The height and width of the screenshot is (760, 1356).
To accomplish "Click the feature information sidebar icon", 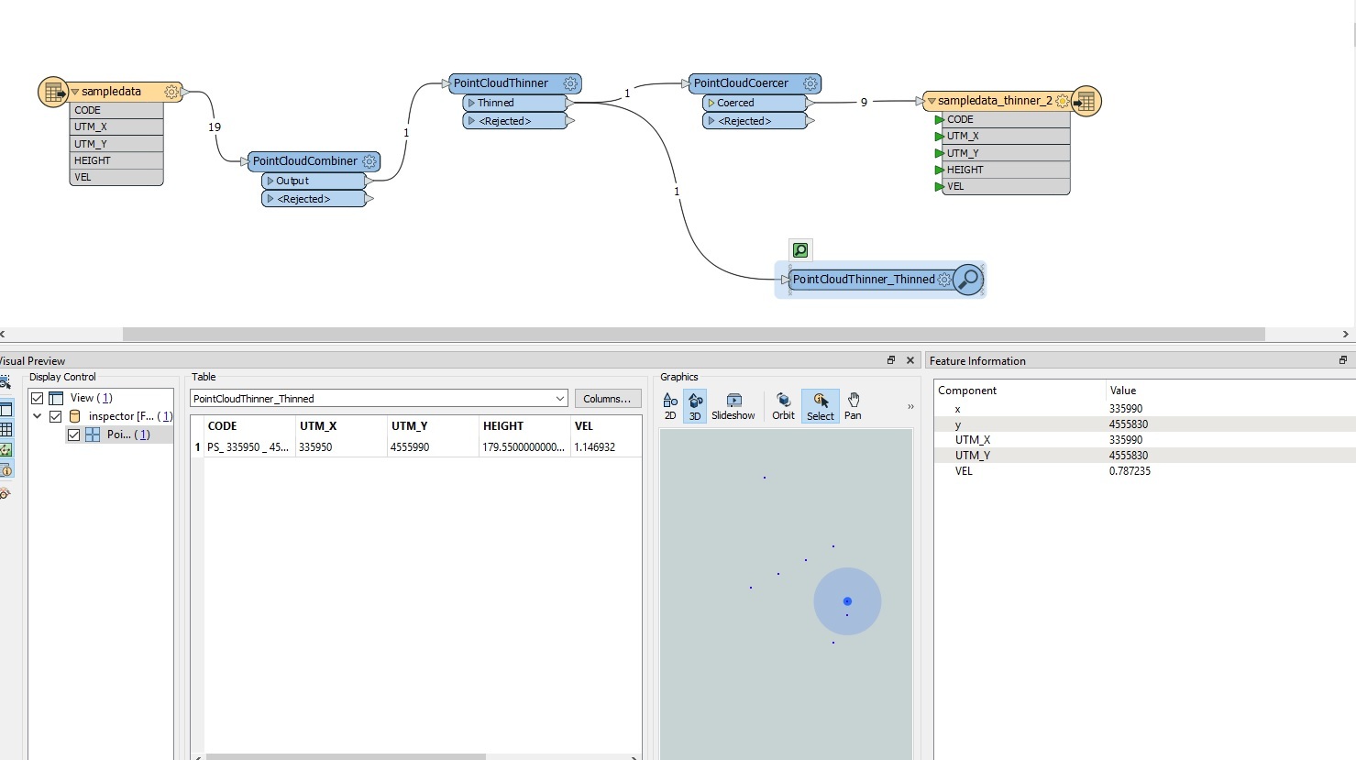I will pyautogui.click(x=6, y=470).
